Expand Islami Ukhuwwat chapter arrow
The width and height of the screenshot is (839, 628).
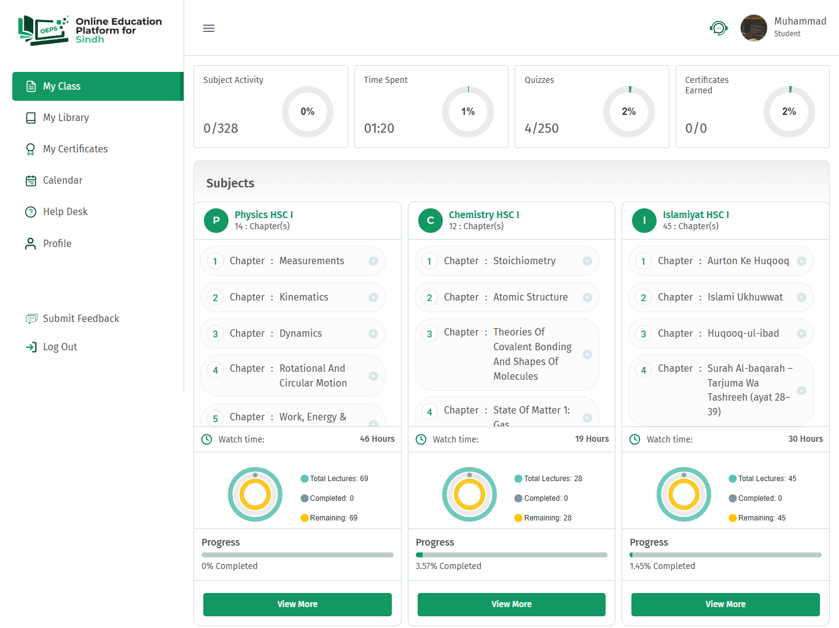(x=802, y=297)
